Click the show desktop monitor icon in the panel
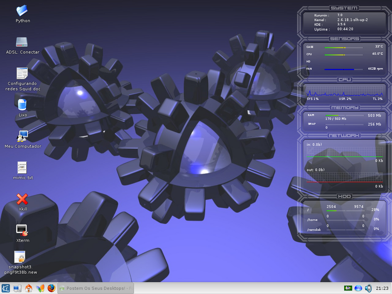Image resolution: width=392 pixels, height=294 pixels. [17, 288]
